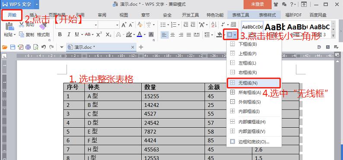Click the print preview quick-access icon
The height and width of the screenshot is (160, 343).
(36, 47)
